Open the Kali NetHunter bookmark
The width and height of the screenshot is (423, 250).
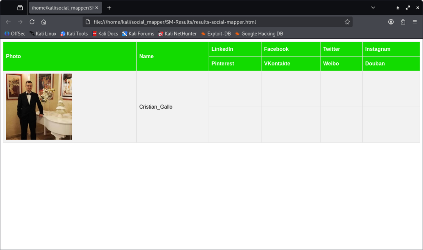pos(178,34)
